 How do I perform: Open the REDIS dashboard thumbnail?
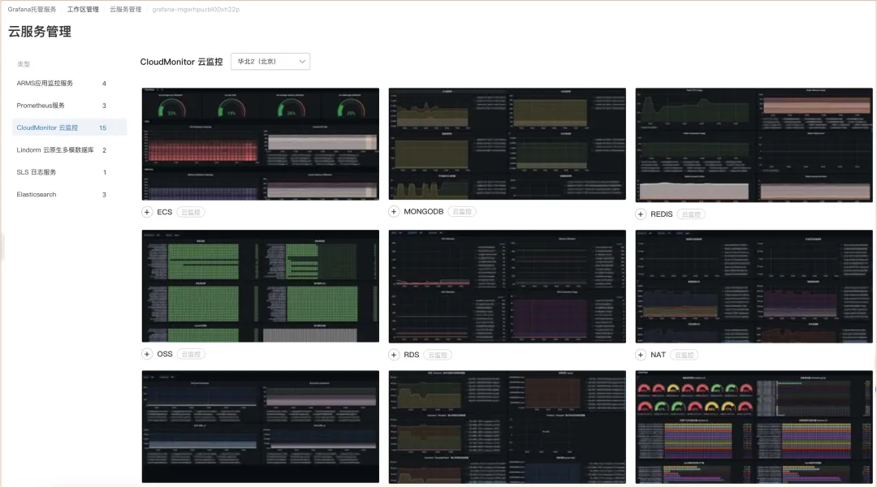click(754, 145)
